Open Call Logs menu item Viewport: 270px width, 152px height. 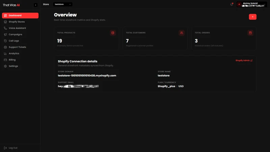click(x=20, y=41)
